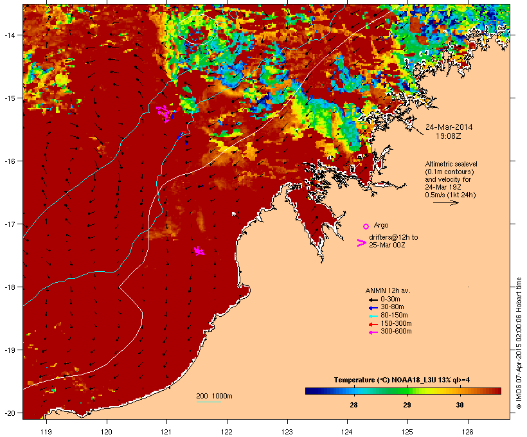Viewport: 527px width, 437px height.
Task: Click the '200 1000m' isobath label
Action: pos(214,396)
